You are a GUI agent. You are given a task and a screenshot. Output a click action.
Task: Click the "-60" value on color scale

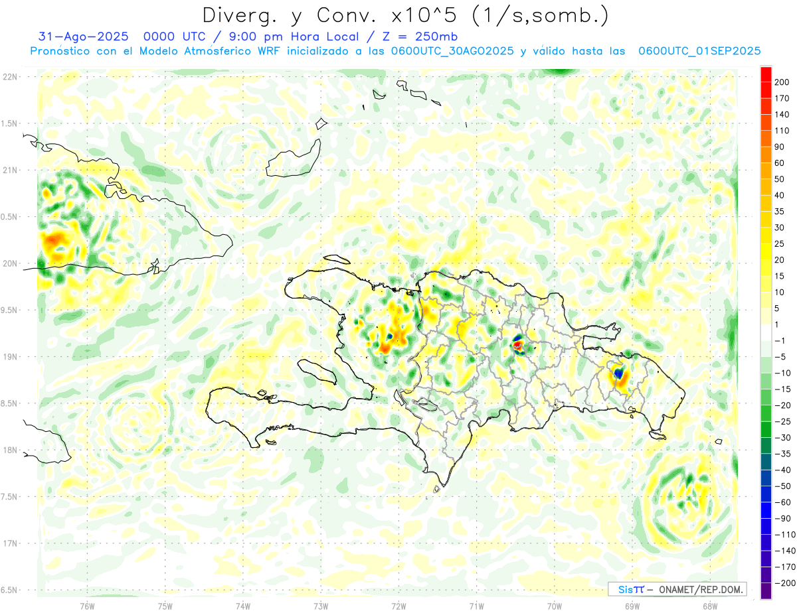[782, 502]
